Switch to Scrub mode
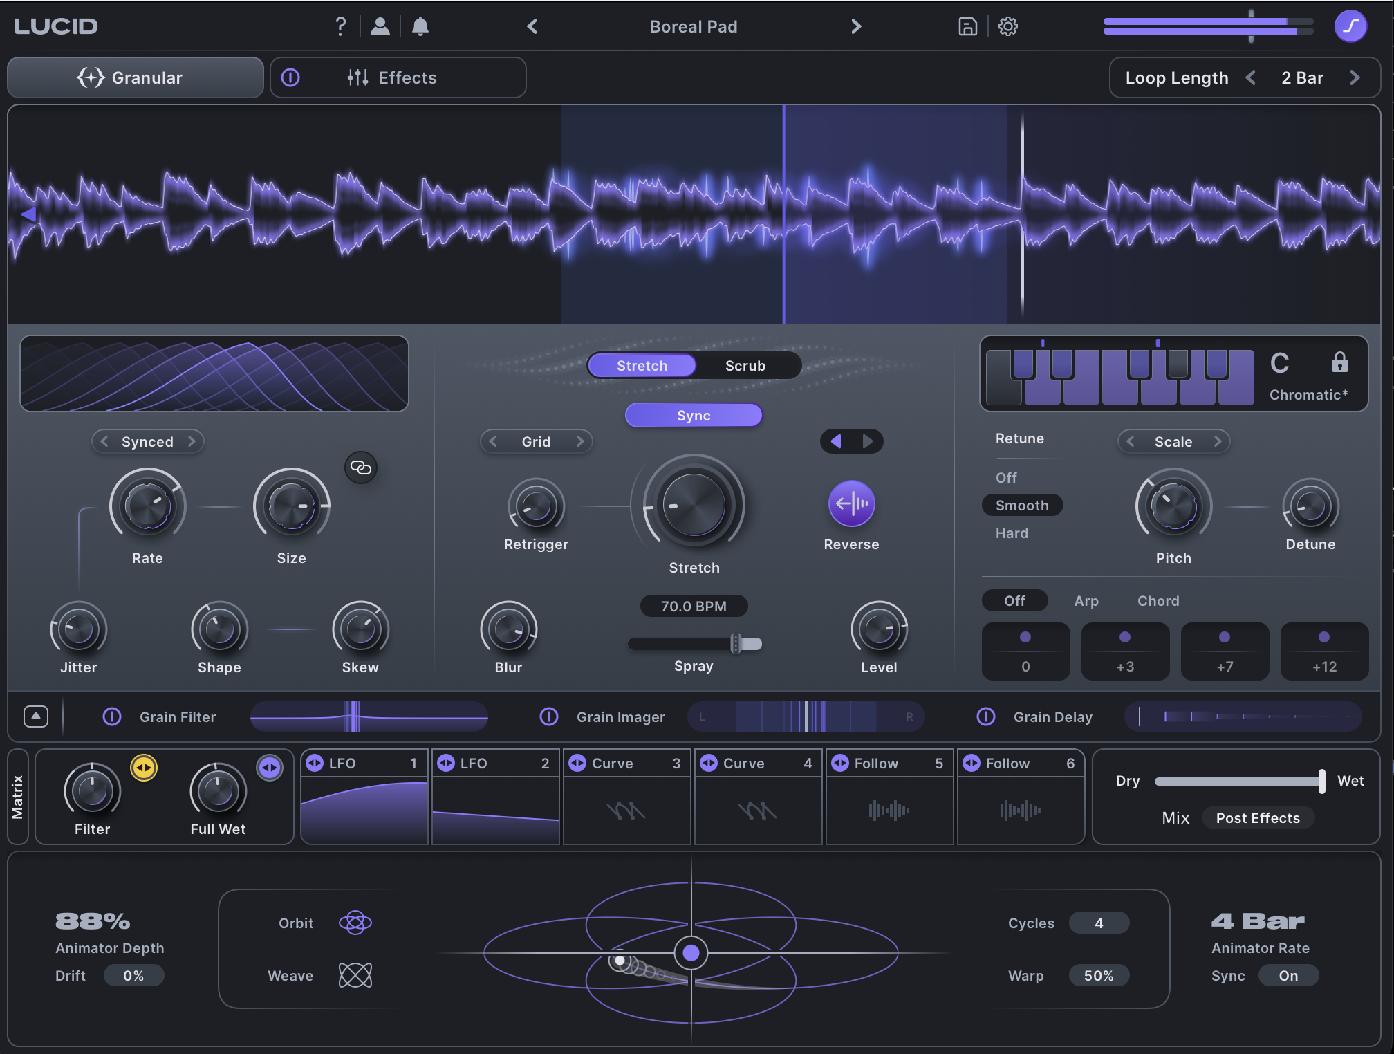 click(x=745, y=365)
